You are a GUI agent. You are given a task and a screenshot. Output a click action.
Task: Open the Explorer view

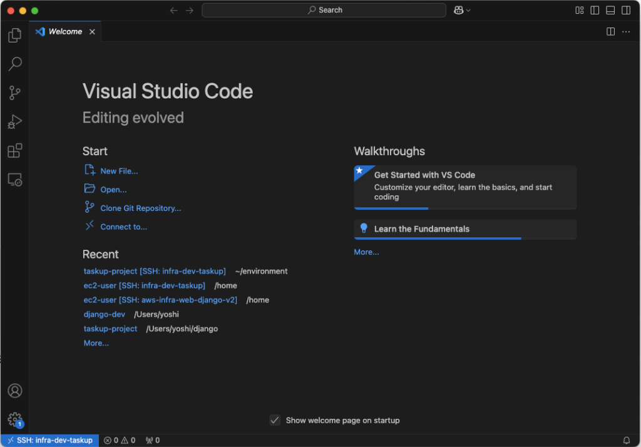point(14,35)
